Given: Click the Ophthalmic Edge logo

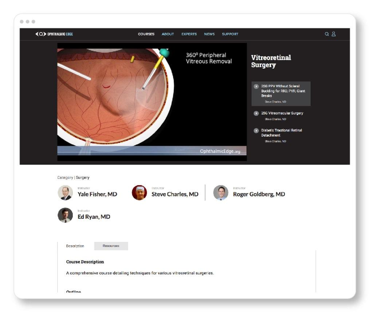Looking at the screenshot, I should coord(54,34).
